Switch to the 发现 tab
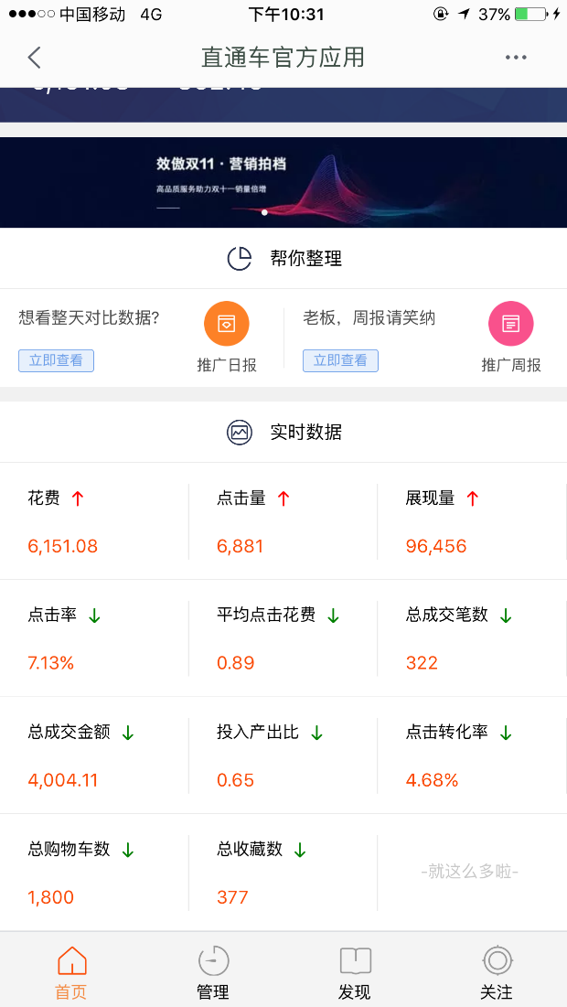This screenshot has width=567, height=1007. 355,972
